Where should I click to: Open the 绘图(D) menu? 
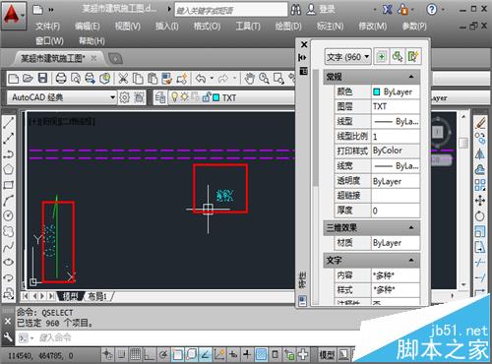coord(288,27)
